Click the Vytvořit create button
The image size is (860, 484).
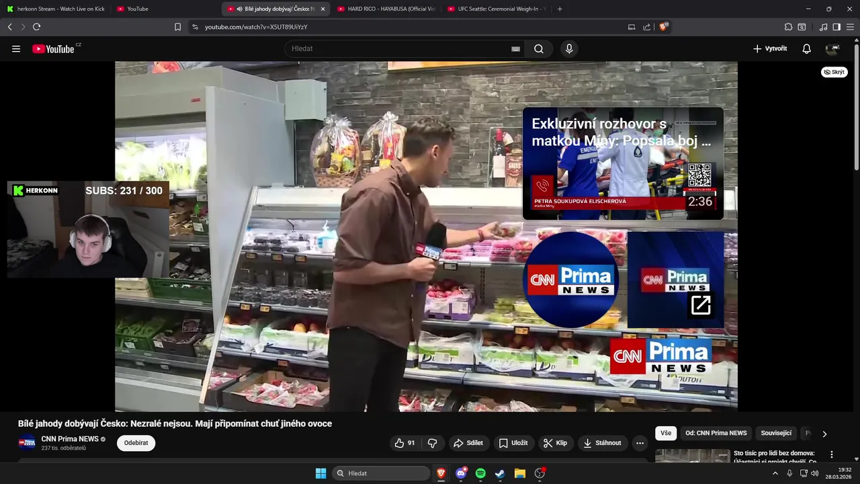click(x=770, y=48)
